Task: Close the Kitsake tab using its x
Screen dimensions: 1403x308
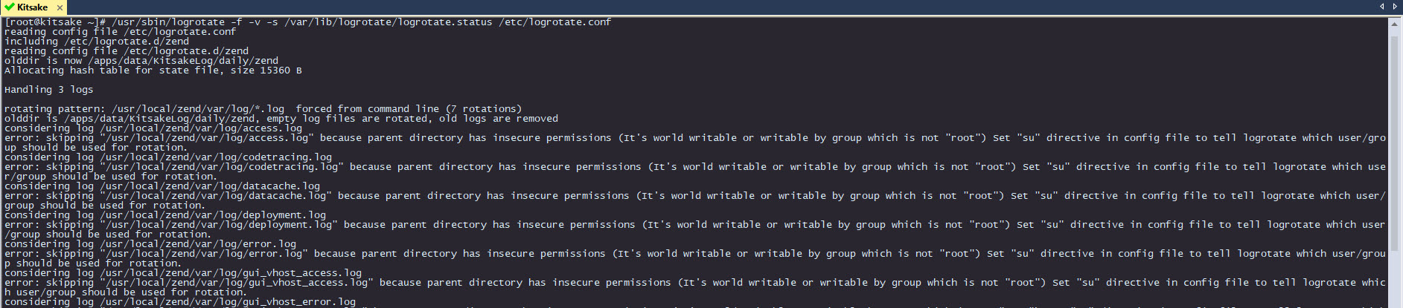Action: (x=60, y=8)
